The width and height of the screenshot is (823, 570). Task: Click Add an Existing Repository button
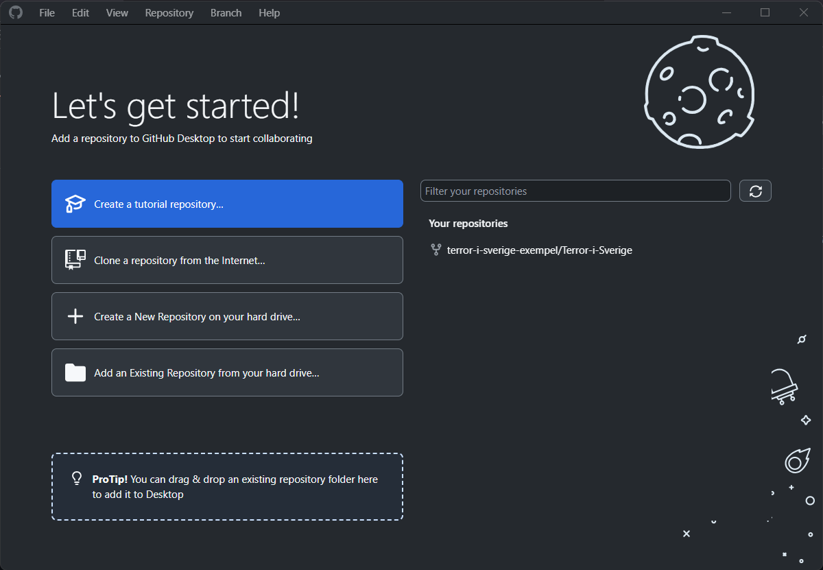click(227, 372)
